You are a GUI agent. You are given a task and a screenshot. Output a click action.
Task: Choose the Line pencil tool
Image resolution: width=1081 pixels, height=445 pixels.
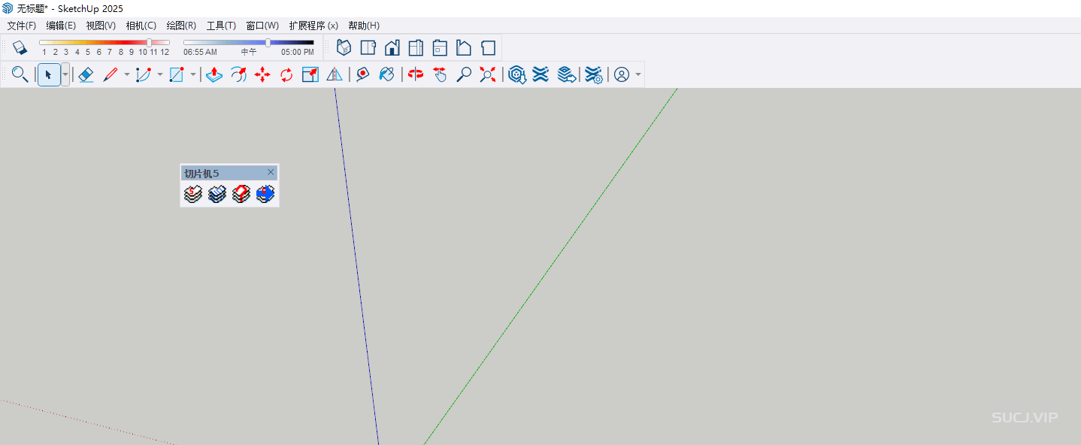(x=111, y=74)
